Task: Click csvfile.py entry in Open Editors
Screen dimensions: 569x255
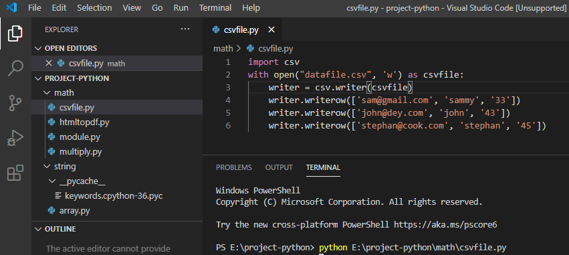Action: [117, 63]
